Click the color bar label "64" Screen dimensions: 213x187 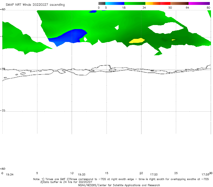[187, 7]
